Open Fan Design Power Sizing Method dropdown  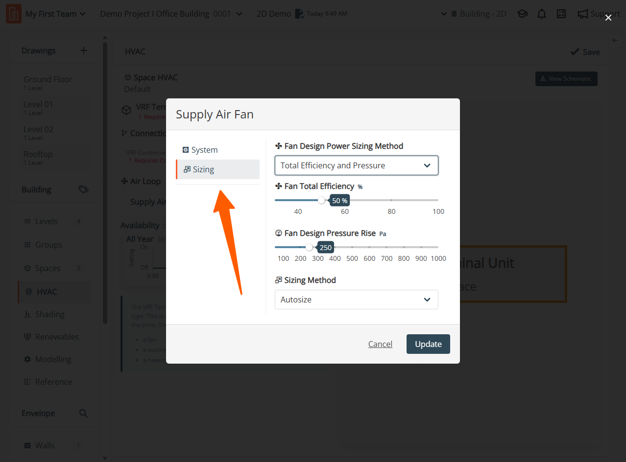click(356, 165)
